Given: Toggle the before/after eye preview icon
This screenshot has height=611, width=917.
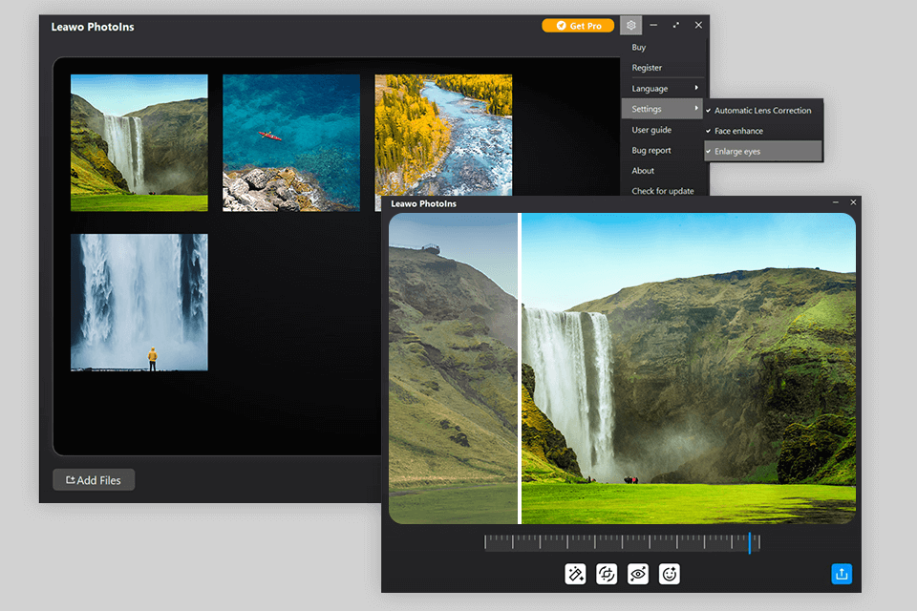Looking at the screenshot, I should pyautogui.click(x=638, y=574).
